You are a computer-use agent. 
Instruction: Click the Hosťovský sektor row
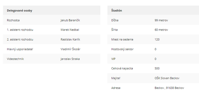153,49
